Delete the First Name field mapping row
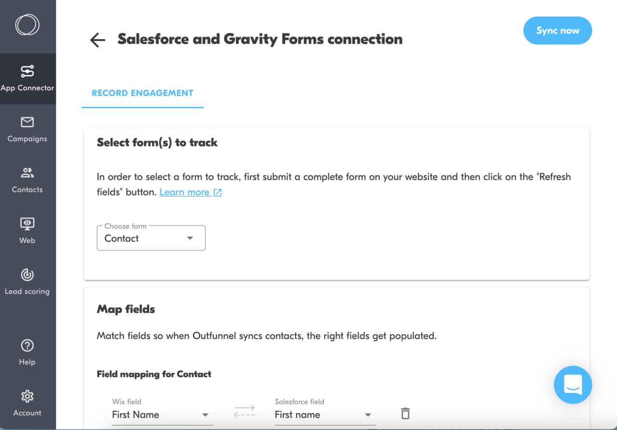Viewport: 617px width, 430px height. click(405, 413)
